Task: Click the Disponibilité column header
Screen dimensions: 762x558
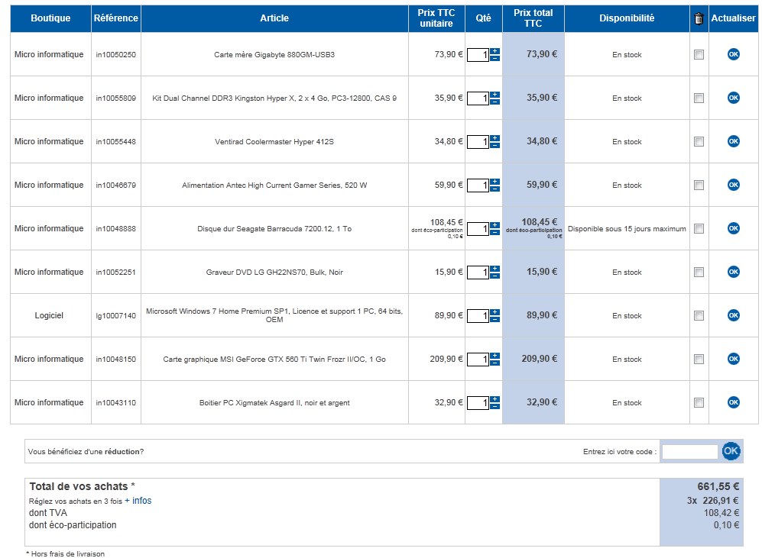Action: (x=627, y=18)
